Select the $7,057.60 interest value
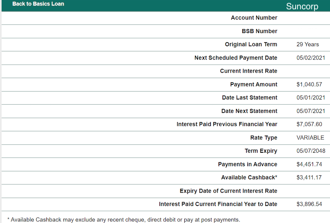 (x=309, y=124)
